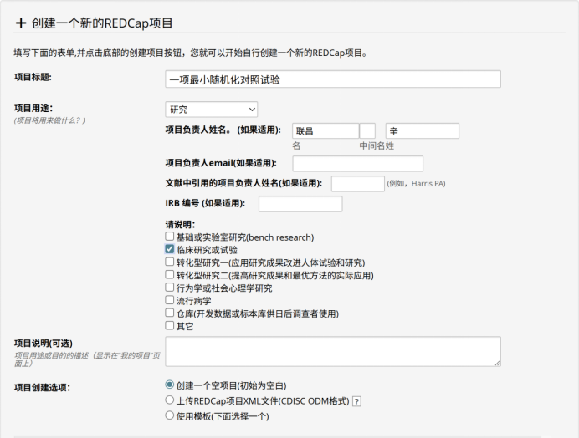Click the IRB 编号 input field
The width and height of the screenshot is (579, 438).
pyautogui.click(x=300, y=204)
